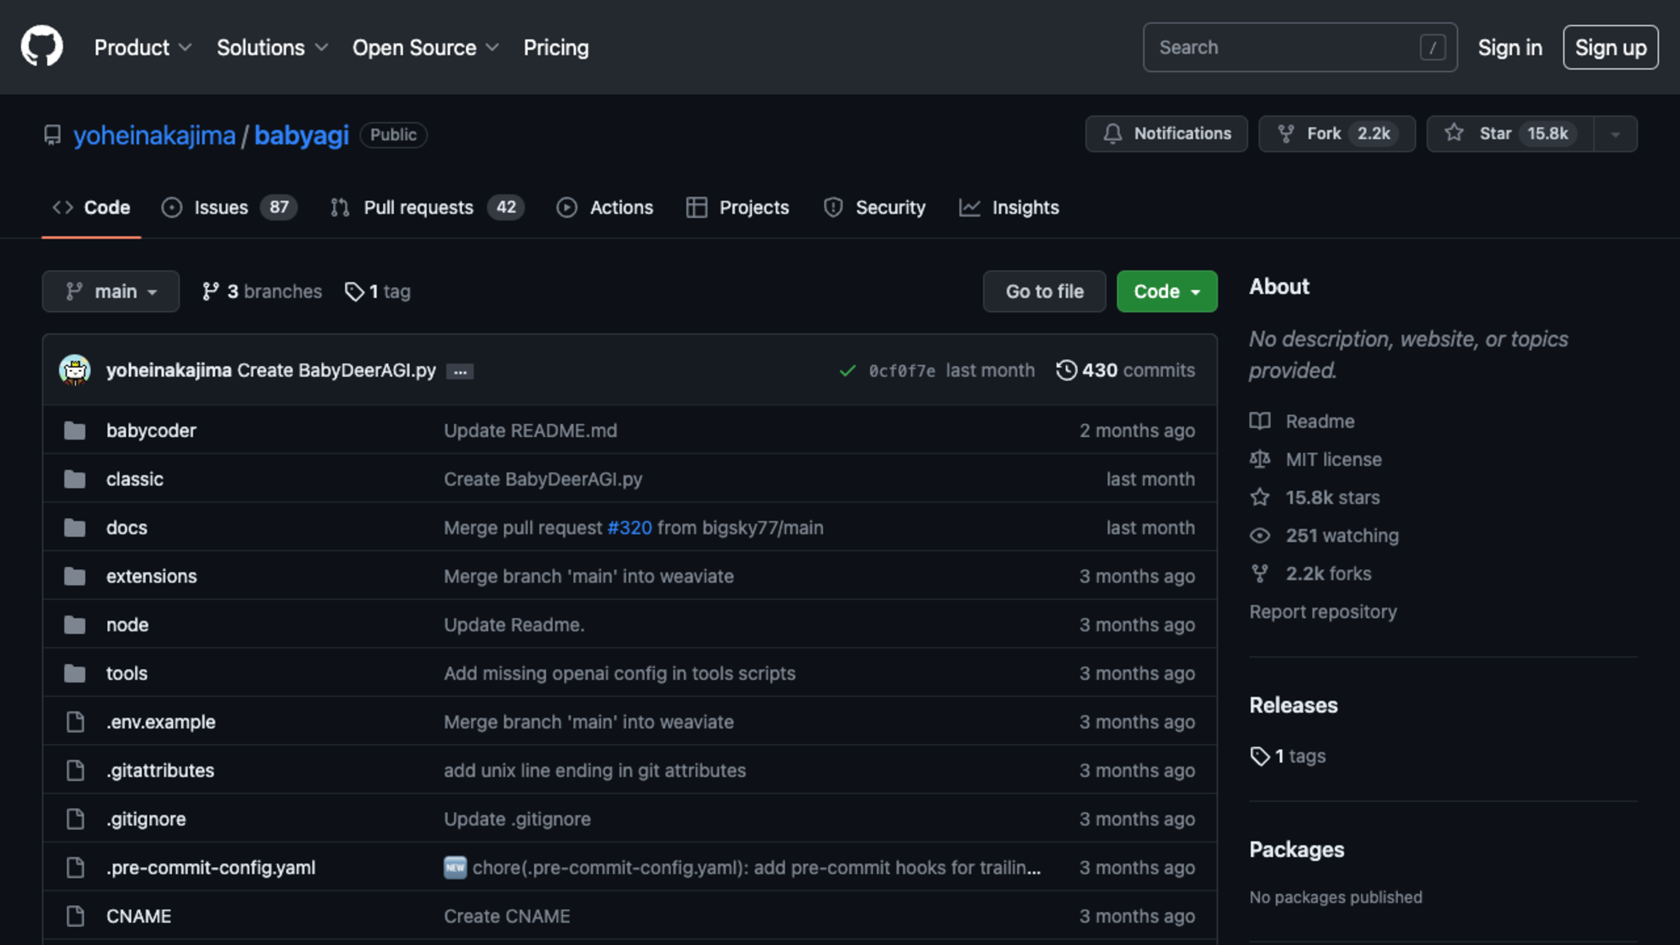Click the node folder icon

(x=75, y=625)
